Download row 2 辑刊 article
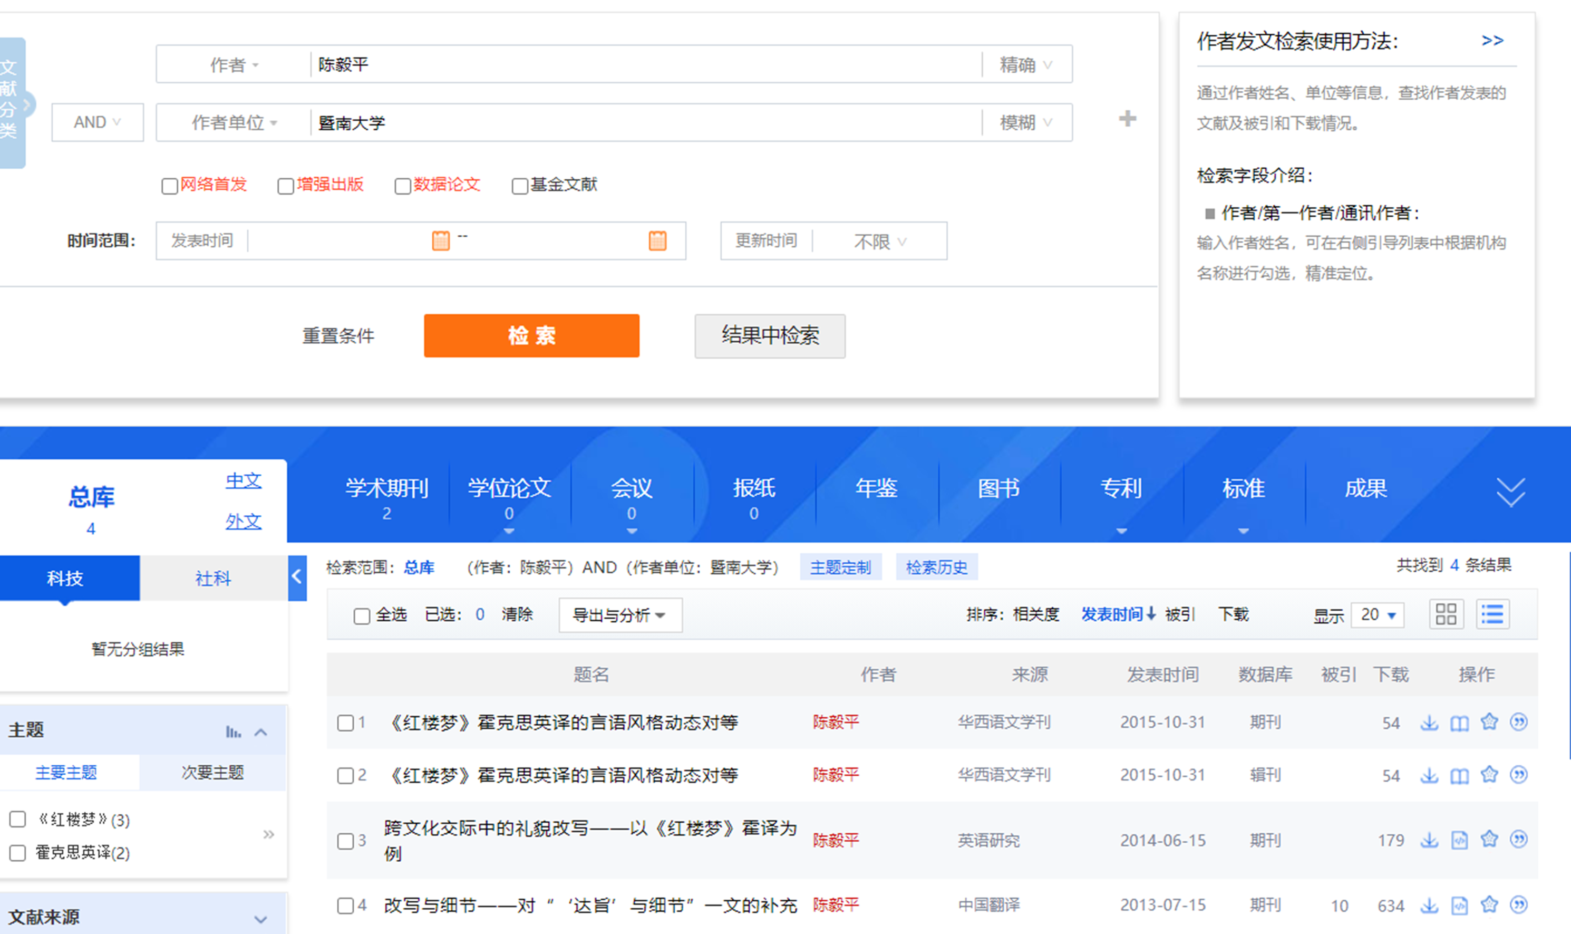Viewport: 1571px width, 934px height. click(1429, 775)
